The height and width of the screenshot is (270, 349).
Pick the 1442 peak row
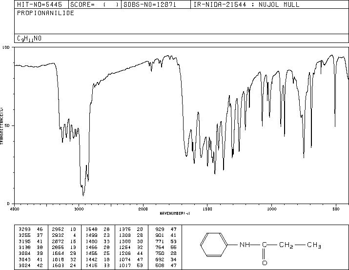click(x=98, y=260)
